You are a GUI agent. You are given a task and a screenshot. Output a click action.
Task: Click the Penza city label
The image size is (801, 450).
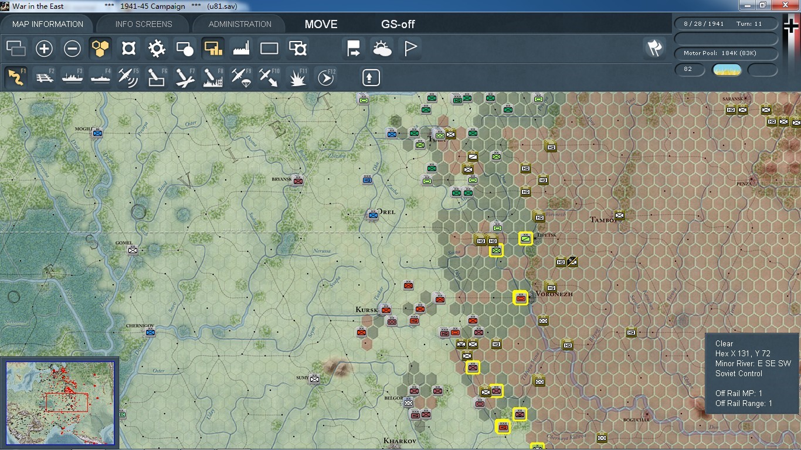point(744,183)
